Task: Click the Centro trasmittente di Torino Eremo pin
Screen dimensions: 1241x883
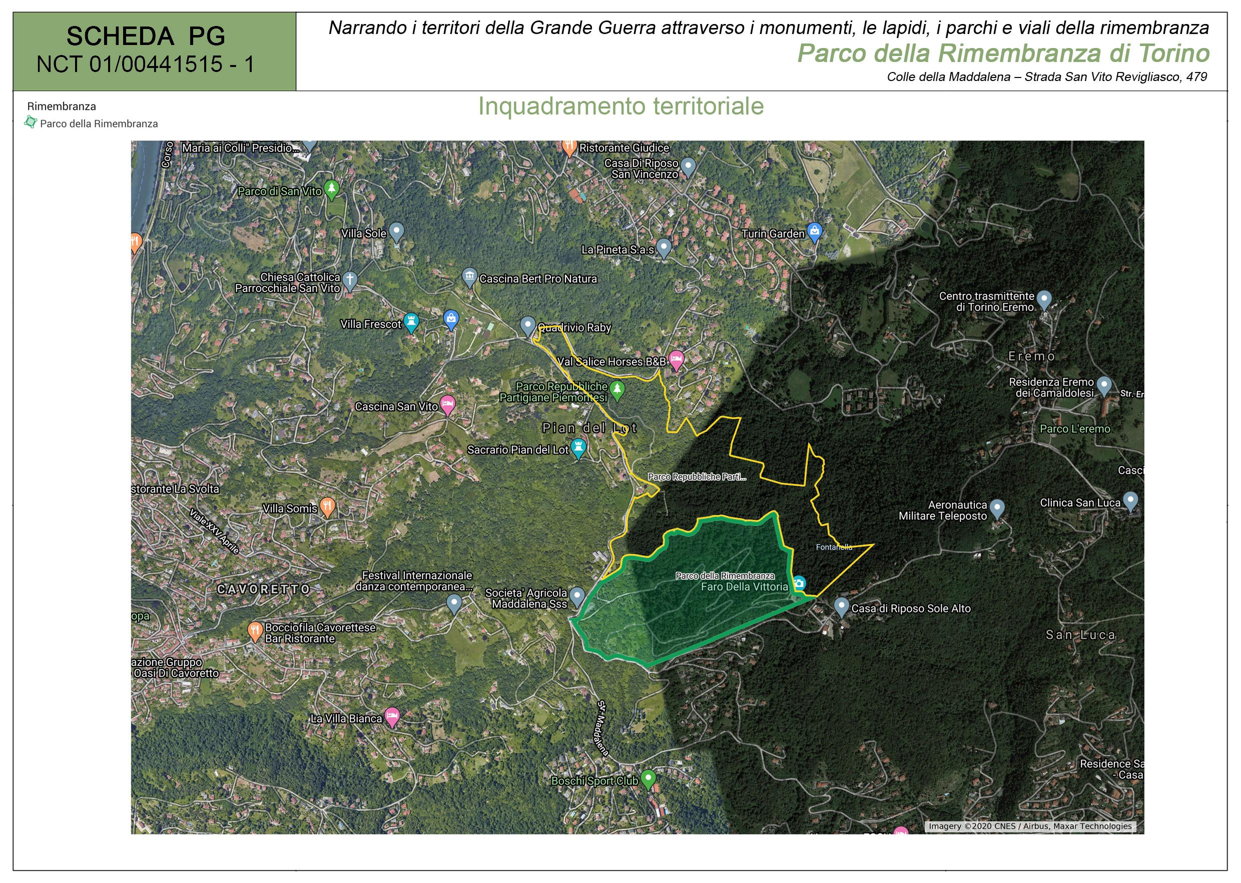Action: [1043, 298]
